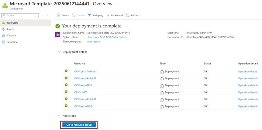The image size is (262, 130).
Task: Click the green status icon for OPN-VNET
Action: [66, 92]
